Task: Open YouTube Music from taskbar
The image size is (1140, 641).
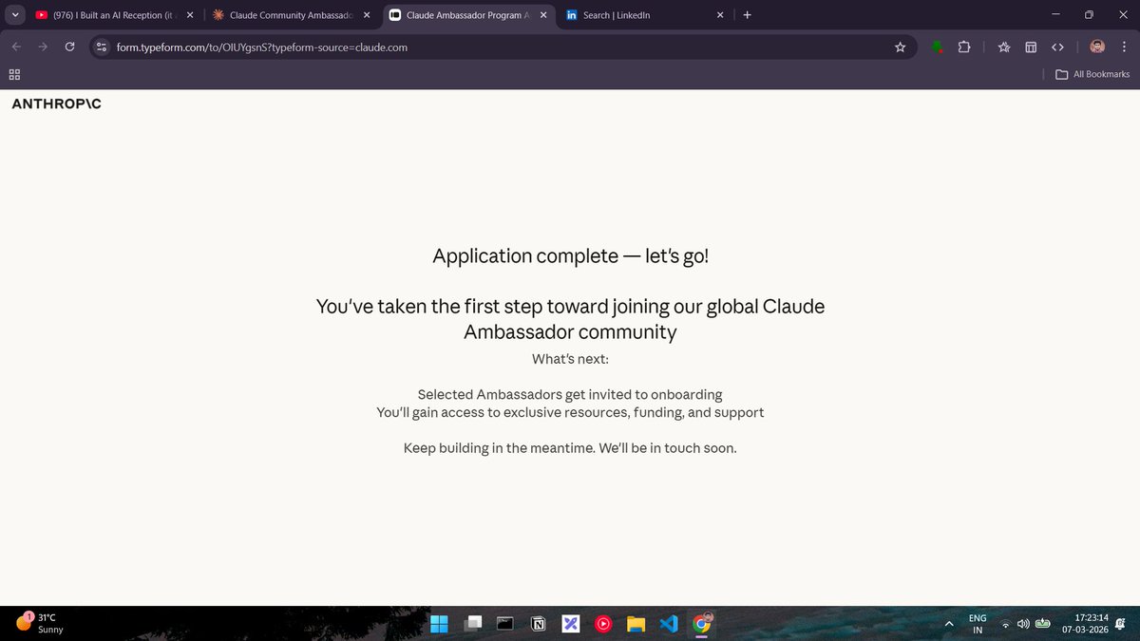Action: pos(603,624)
